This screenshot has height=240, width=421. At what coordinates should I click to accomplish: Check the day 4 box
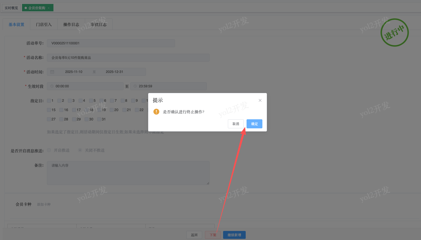click(81, 101)
